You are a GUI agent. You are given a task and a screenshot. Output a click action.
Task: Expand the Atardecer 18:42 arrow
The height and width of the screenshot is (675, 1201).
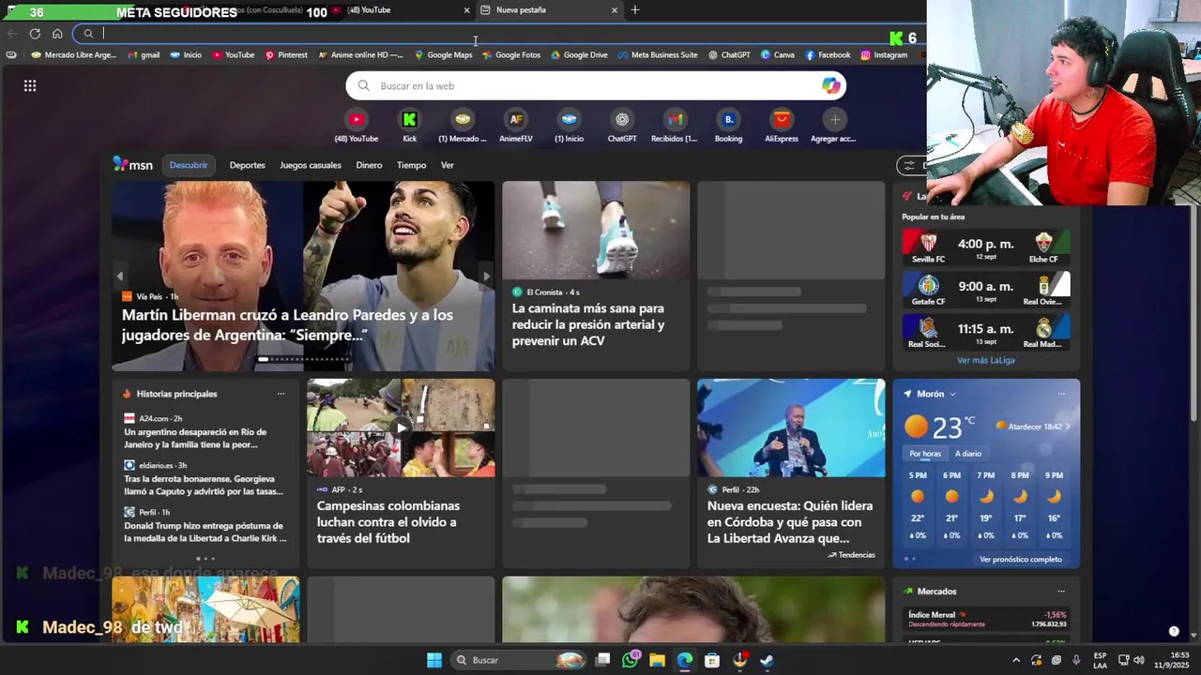pyautogui.click(x=1068, y=427)
